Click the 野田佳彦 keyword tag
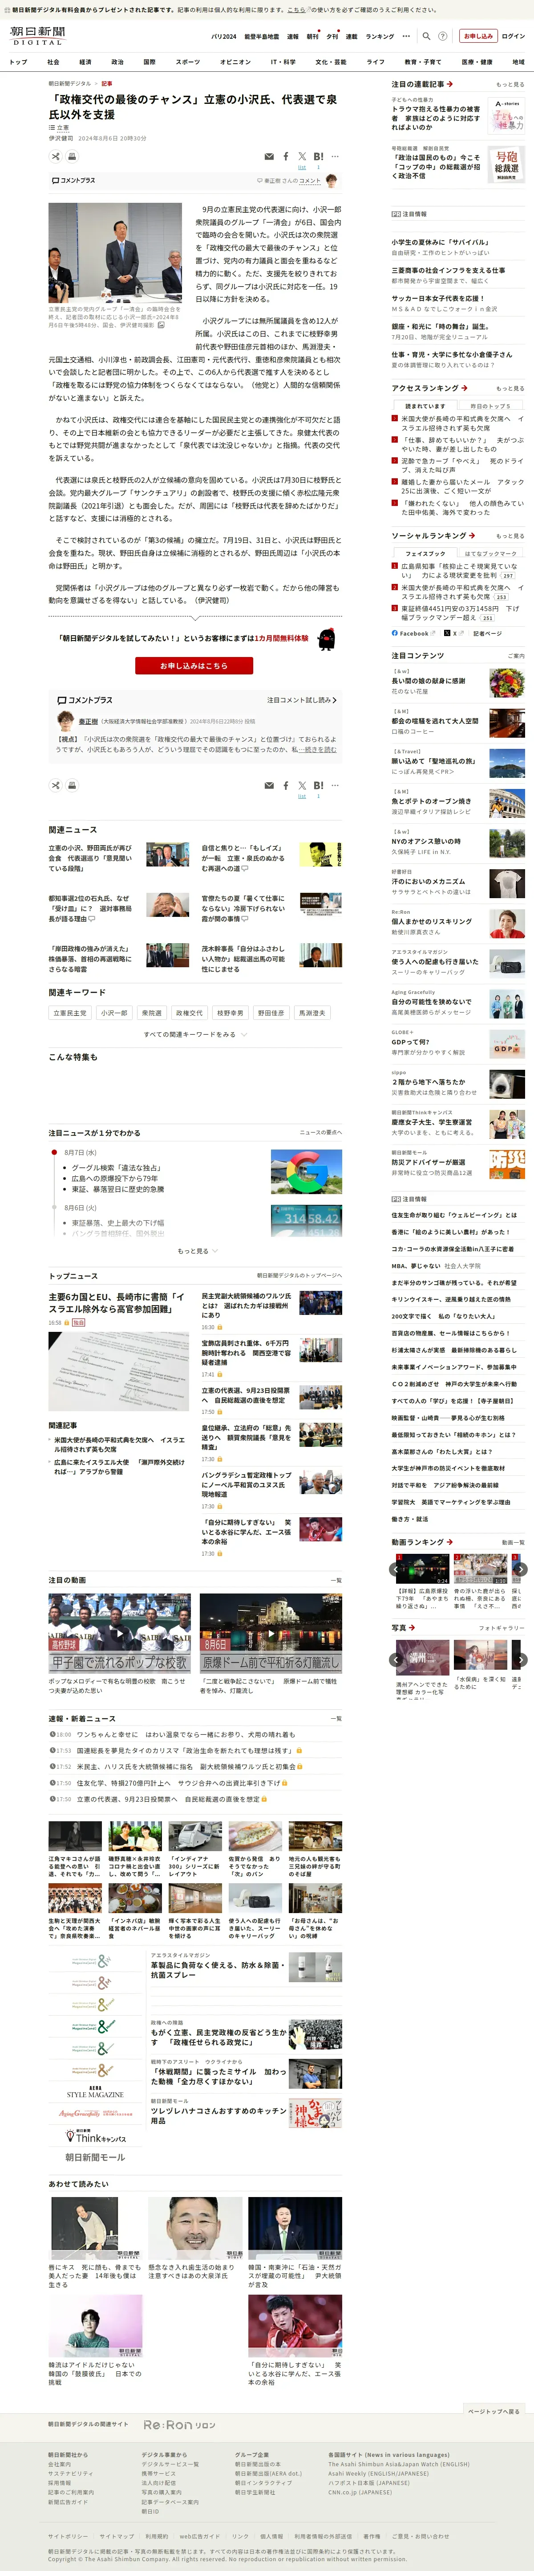The image size is (534, 2571). (270, 1013)
